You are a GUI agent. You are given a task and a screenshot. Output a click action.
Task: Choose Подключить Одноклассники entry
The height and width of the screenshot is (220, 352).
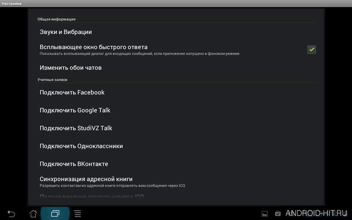point(176,146)
